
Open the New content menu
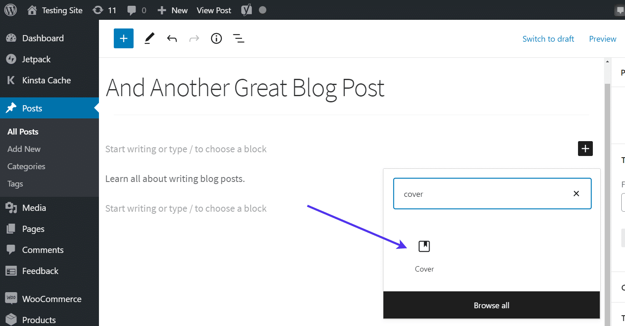point(173,10)
